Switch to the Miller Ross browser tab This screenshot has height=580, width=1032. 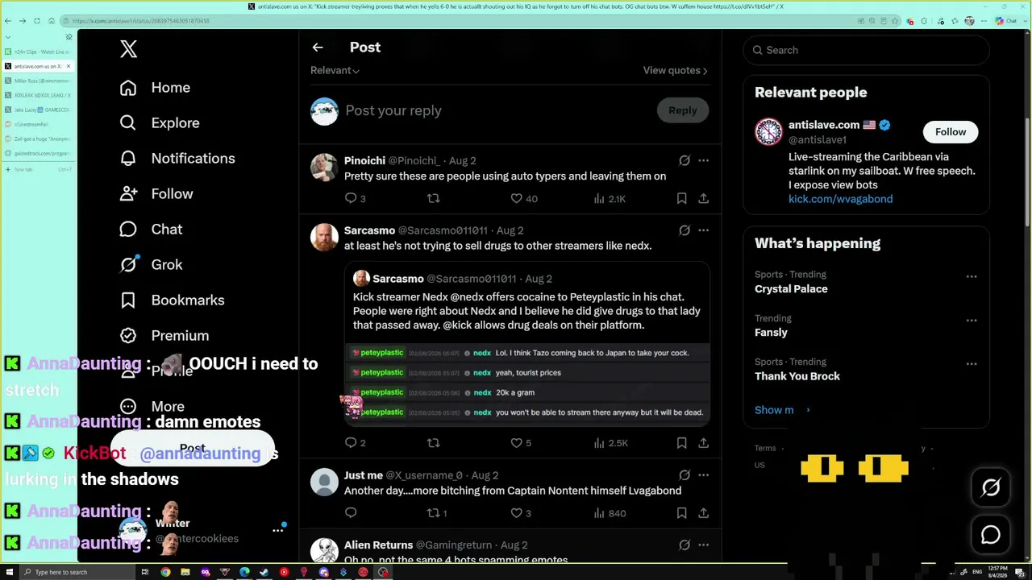tap(39, 81)
